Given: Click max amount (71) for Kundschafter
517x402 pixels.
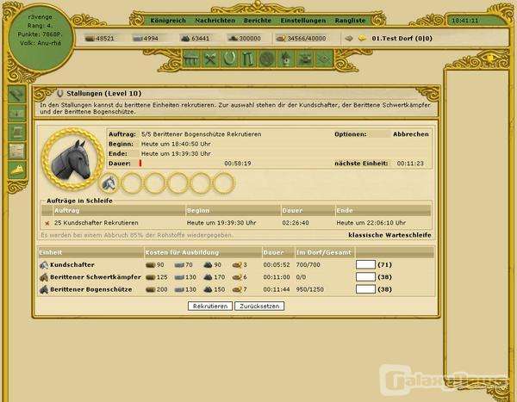Looking at the screenshot, I should click(x=385, y=265).
